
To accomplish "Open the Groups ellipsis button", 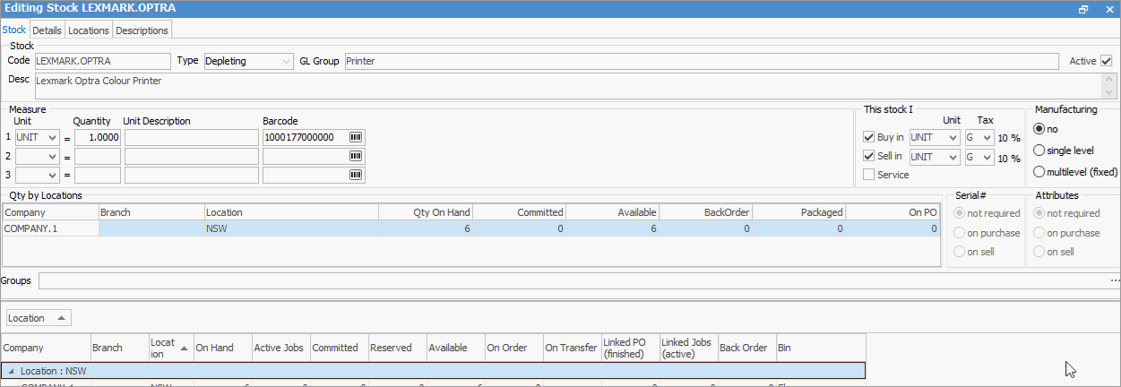I will click(x=1115, y=281).
